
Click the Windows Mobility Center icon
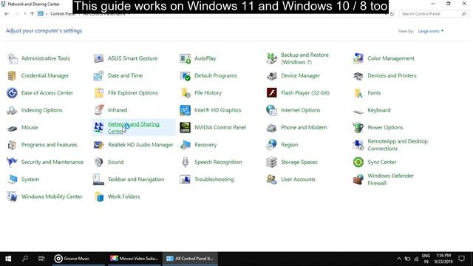click(x=13, y=197)
